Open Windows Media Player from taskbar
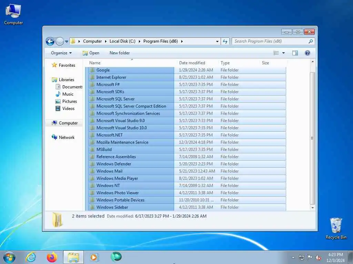 94,257
